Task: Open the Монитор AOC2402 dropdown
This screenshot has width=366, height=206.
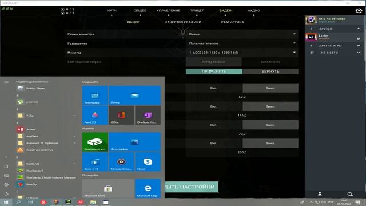Action: (242, 53)
